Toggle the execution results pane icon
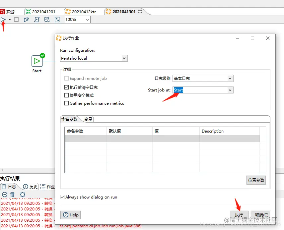 (57, 20)
